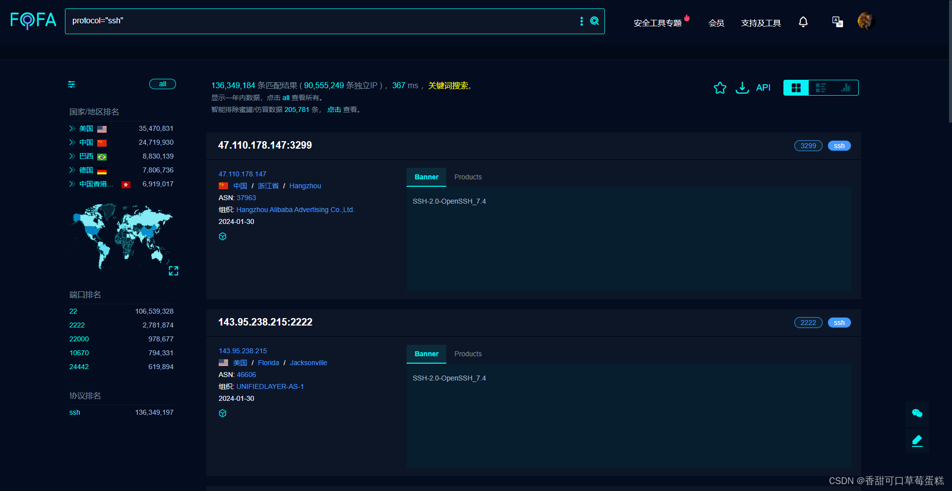
Task: Filter by ssh protocol in ranking
Action: pos(74,412)
